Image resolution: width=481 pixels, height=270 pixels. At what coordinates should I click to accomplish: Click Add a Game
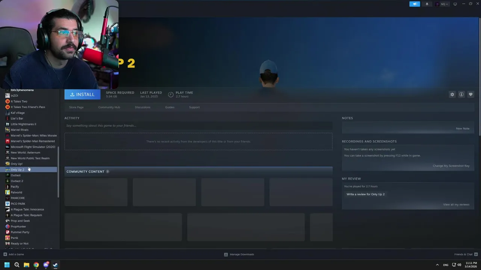(14, 254)
